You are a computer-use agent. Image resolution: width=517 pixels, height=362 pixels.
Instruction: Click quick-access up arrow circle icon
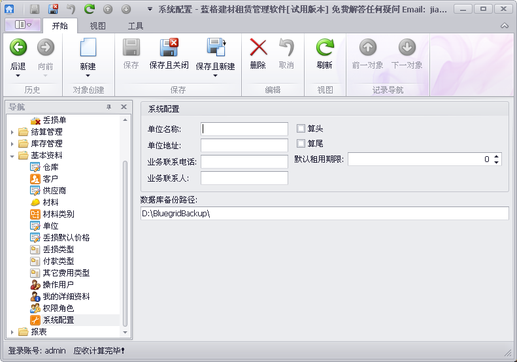click(x=108, y=9)
